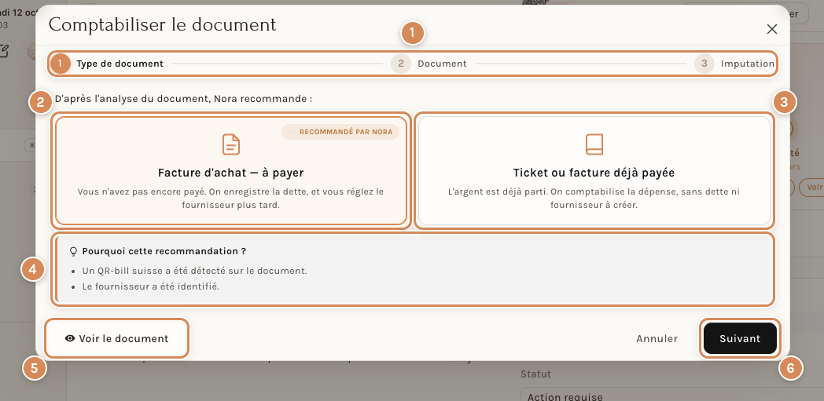Screen dimensions: 824x401
Task: Cancel with the Annuler button
Action: [x=657, y=339]
